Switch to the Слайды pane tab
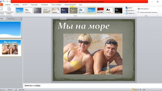 tap(2, 18)
